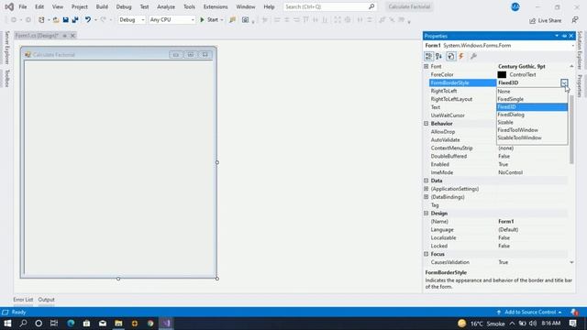Click the Find in Files toolbar icon
This screenshot has height=330, width=587.
tap(232, 20)
